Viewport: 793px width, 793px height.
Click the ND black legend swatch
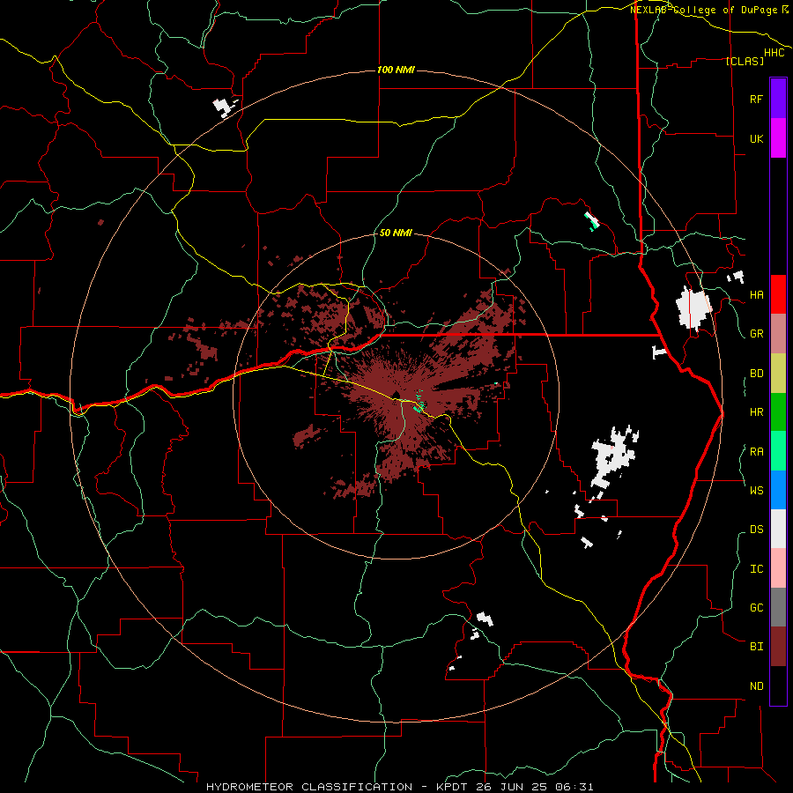click(x=778, y=686)
